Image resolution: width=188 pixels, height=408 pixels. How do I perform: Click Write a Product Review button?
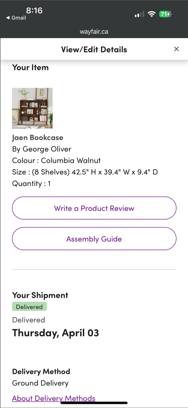point(94,208)
